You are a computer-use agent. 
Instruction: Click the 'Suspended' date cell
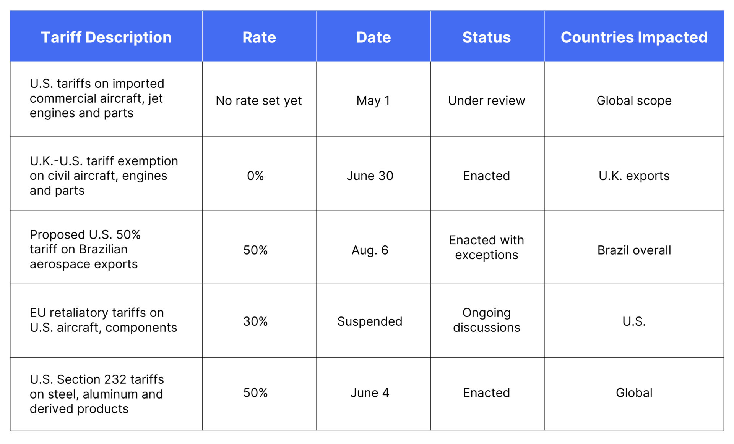[x=370, y=321]
